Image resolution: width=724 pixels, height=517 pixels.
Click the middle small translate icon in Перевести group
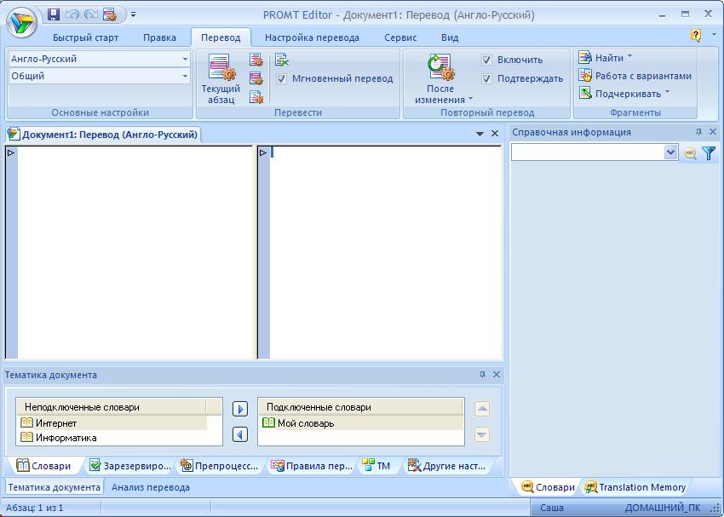[256, 78]
